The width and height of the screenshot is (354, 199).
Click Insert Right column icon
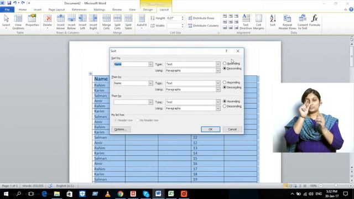tap(93, 22)
